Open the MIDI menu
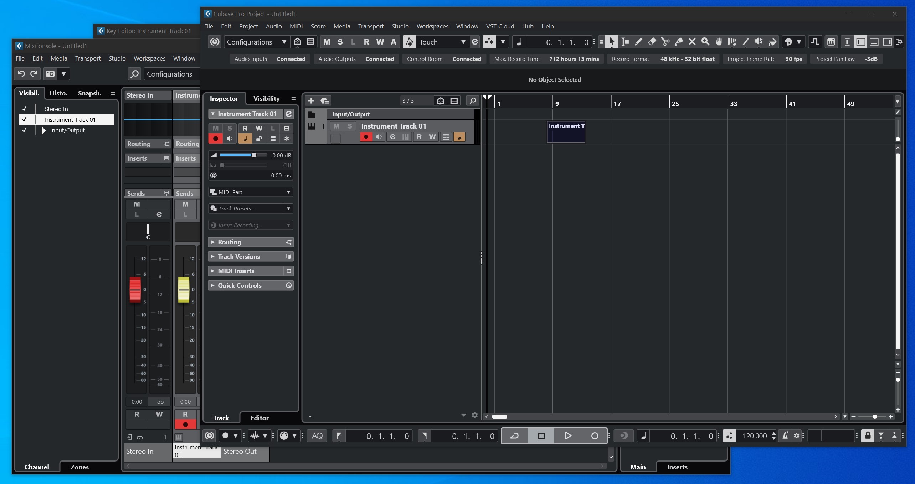The height and width of the screenshot is (484, 915). 296,26
